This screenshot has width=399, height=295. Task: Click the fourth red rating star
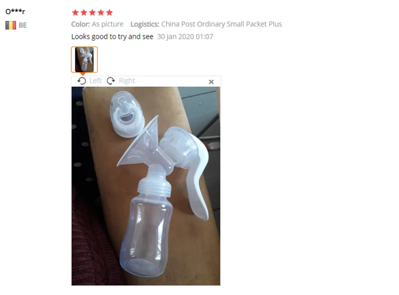coord(101,12)
